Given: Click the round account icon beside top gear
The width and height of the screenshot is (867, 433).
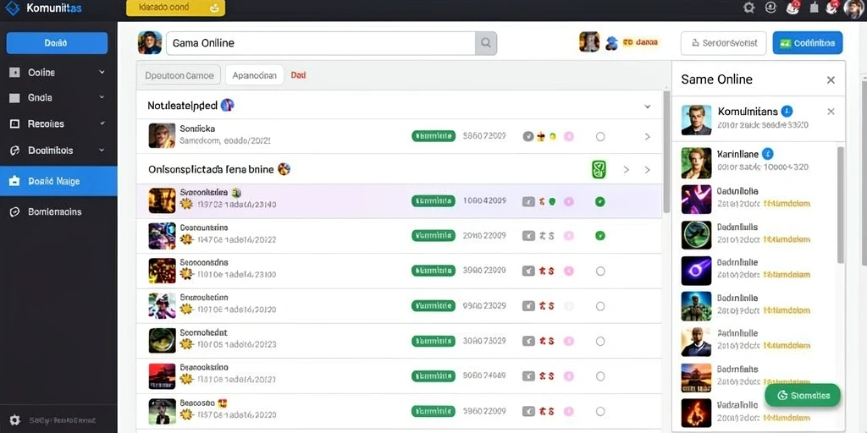Looking at the screenshot, I should tap(770, 7).
